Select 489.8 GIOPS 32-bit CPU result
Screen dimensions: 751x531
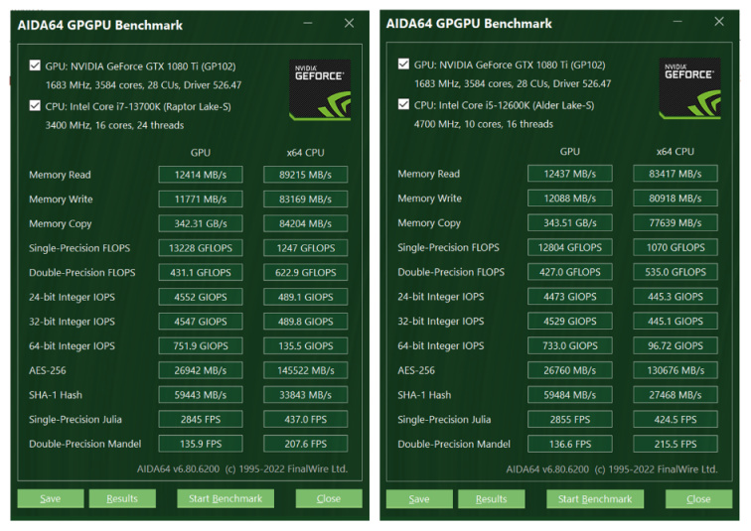(306, 322)
